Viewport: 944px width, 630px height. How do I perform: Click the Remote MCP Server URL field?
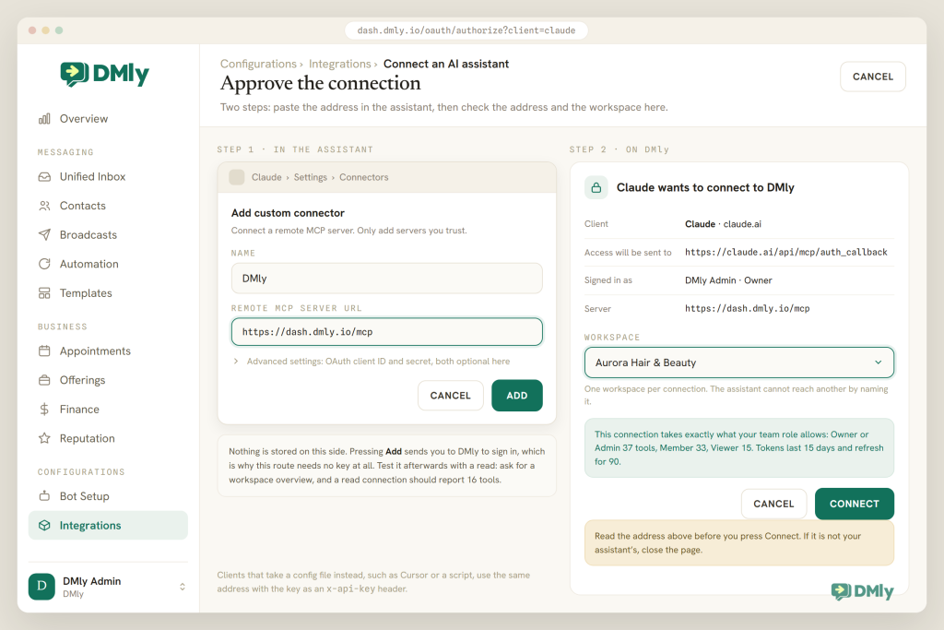tap(386, 332)
